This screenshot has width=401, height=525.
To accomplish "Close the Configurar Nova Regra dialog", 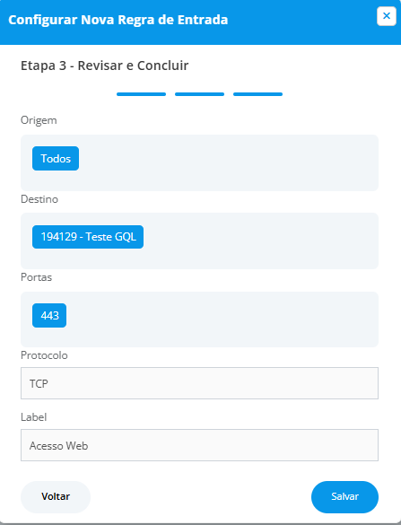I will [387, 16].
